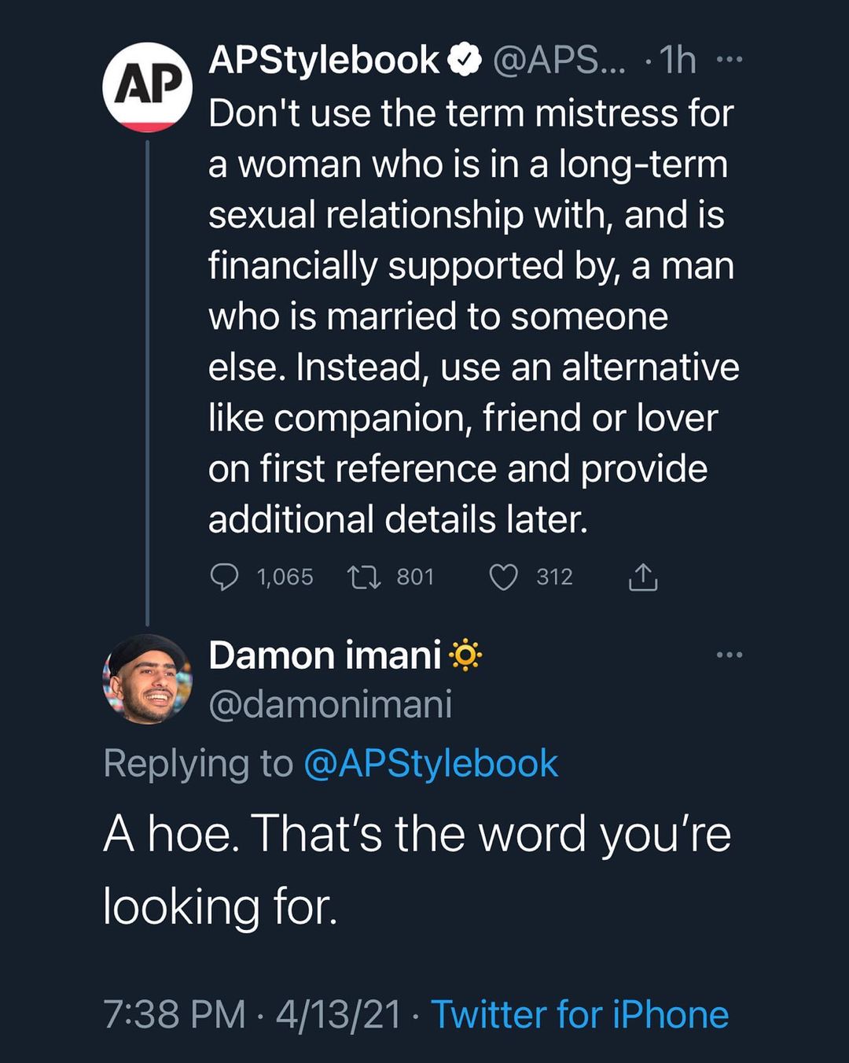
Task: Open the Damon imani display name
Action: pos(325,655)
